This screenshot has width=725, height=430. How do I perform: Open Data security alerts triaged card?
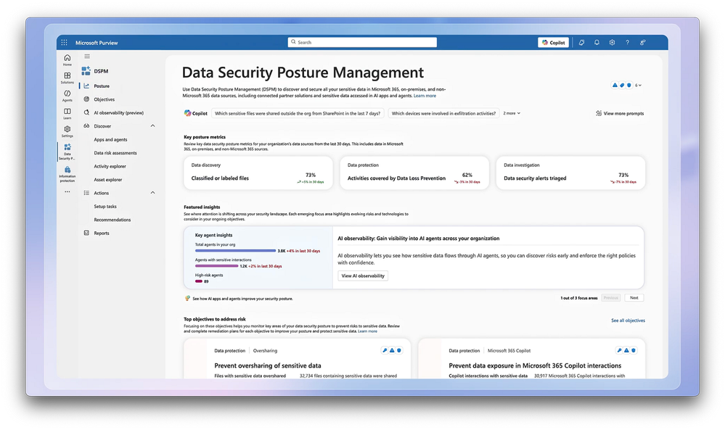[x=570, y=173]
